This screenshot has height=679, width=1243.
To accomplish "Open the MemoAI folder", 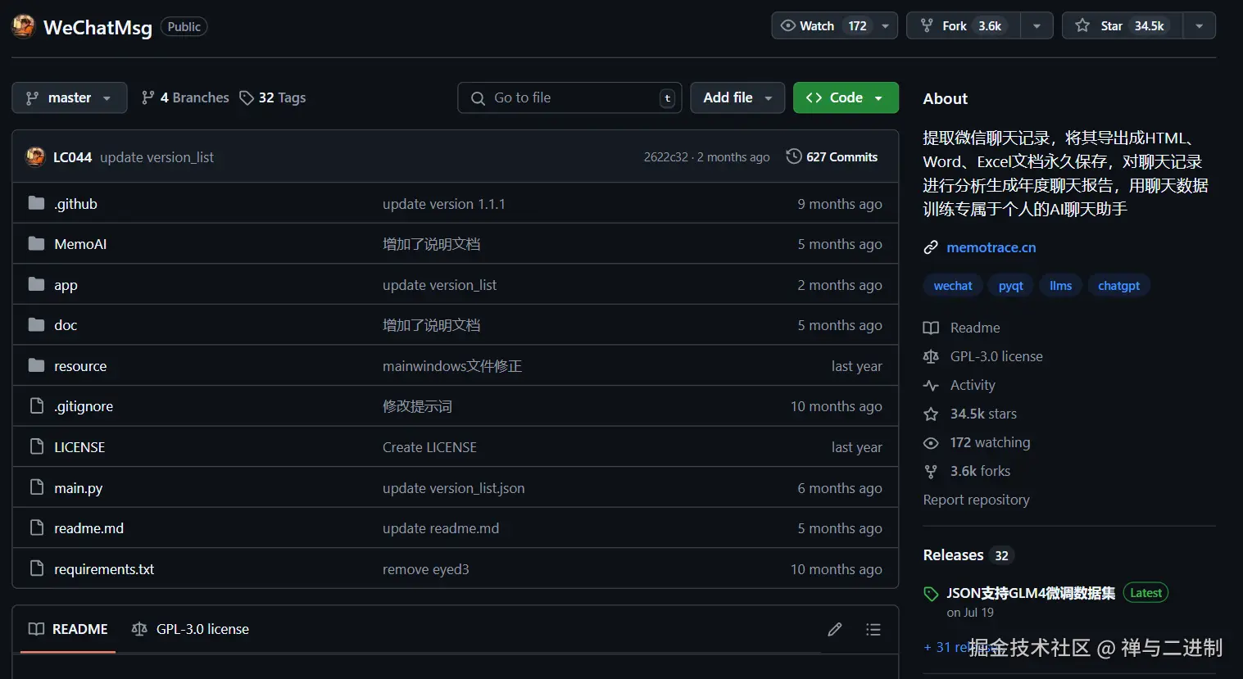I will point(80,244).
